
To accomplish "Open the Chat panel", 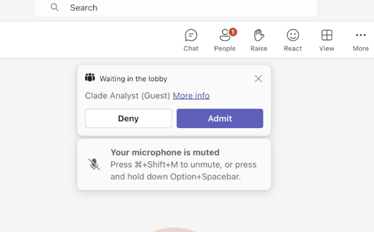I will point(191,40).
